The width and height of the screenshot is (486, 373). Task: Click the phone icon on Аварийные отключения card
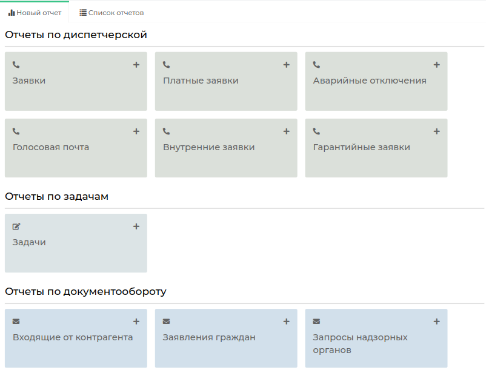(x=316, y=65)
